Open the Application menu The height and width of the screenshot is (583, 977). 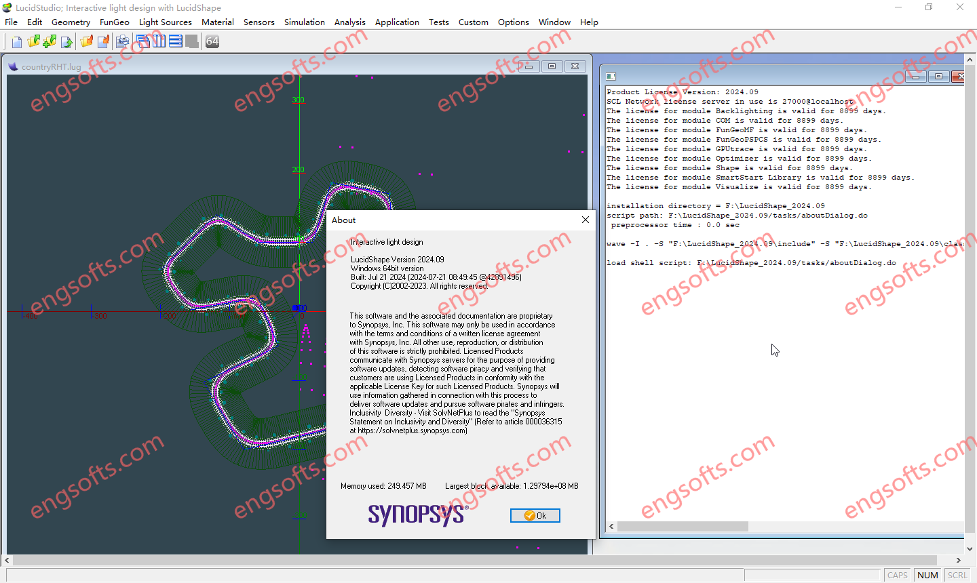[x=397, y=22]
